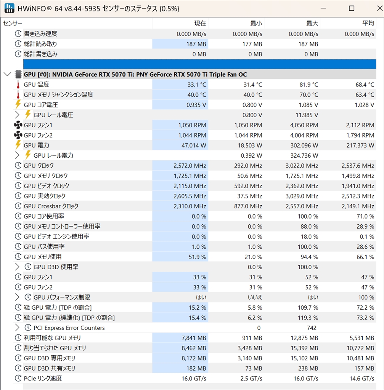Click clock icon next to GPU メモリ使用
Image resolution: width=384 pixels, height=390 pixels.
[18, 257]
